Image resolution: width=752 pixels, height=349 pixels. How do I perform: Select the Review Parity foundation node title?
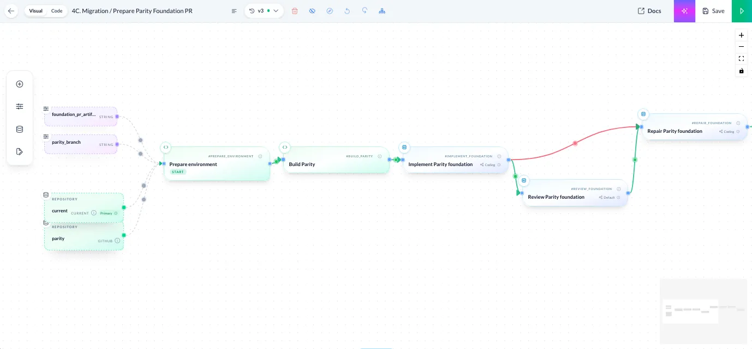coord(556,197)
